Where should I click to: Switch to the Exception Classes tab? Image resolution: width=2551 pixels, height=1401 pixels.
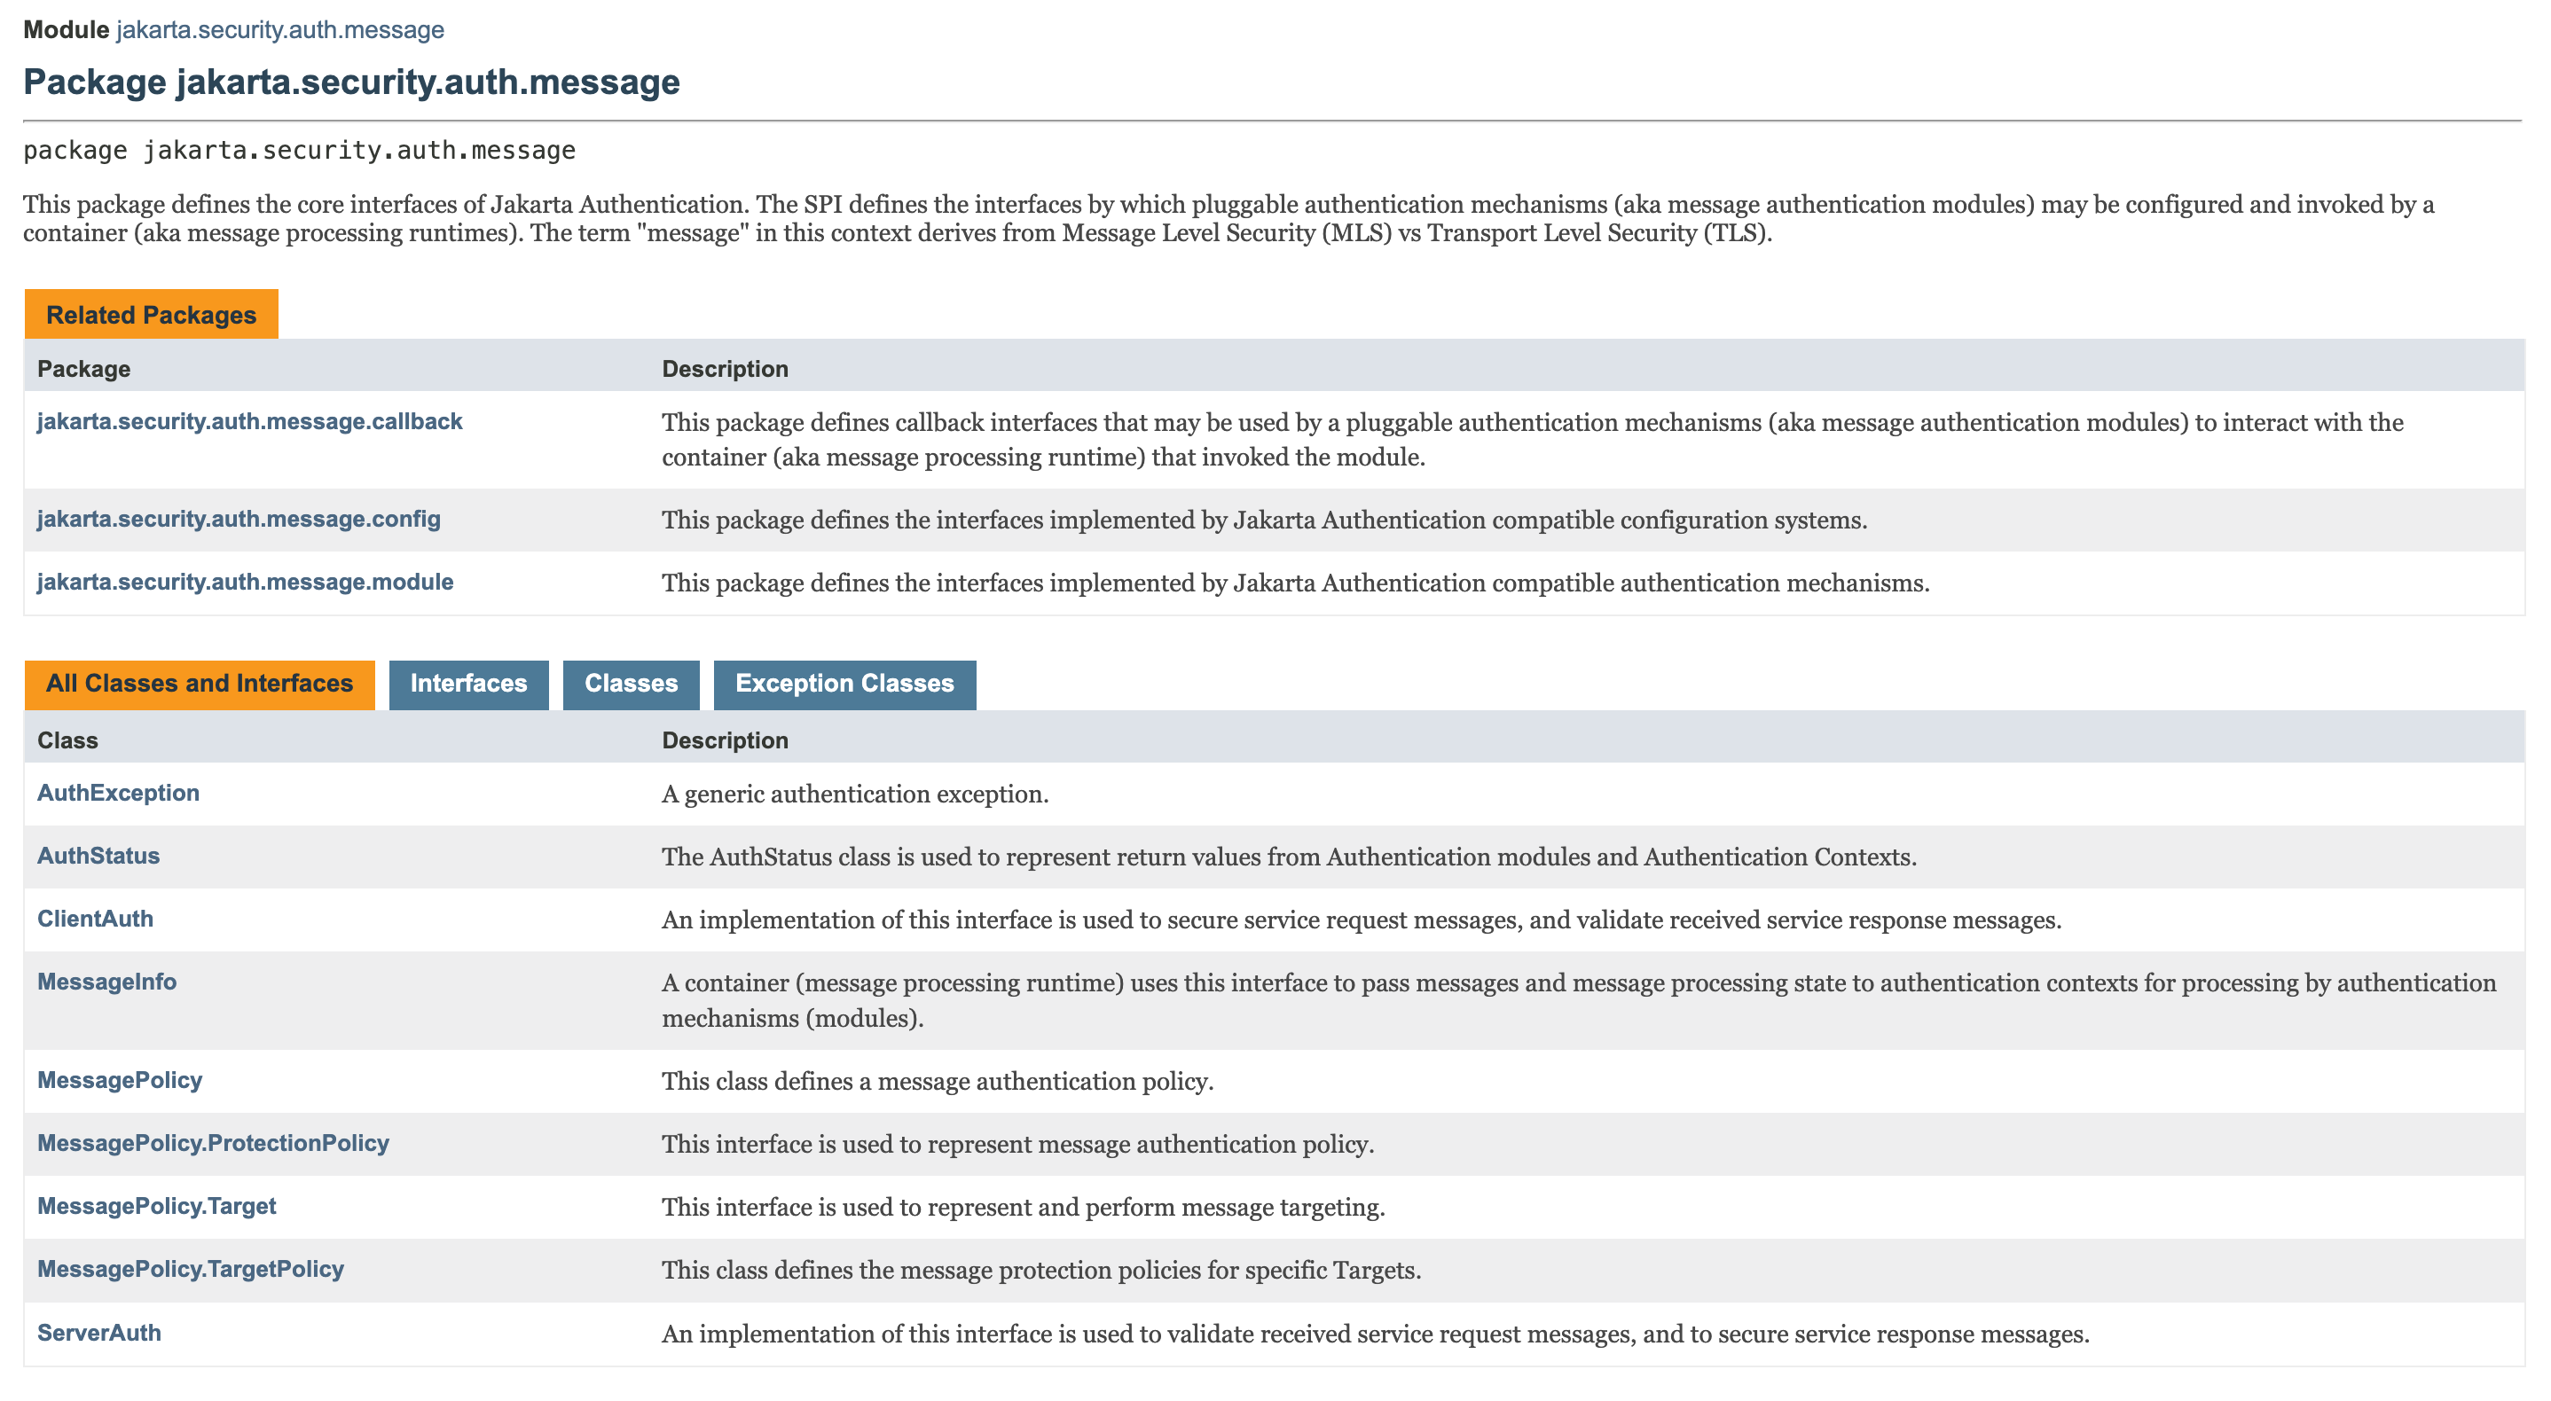point(844,685)
